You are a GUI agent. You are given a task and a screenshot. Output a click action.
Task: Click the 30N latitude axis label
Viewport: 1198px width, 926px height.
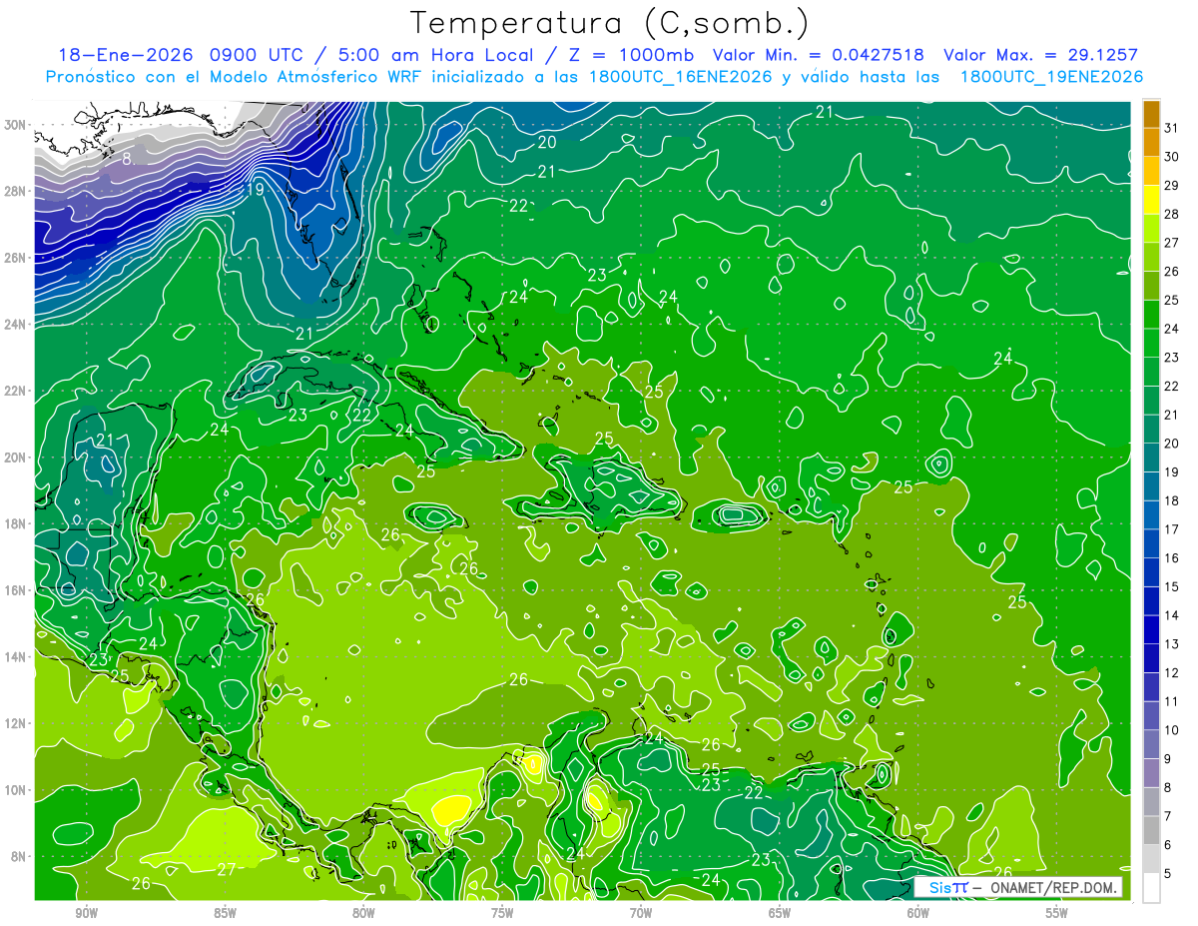coord(16,125)
